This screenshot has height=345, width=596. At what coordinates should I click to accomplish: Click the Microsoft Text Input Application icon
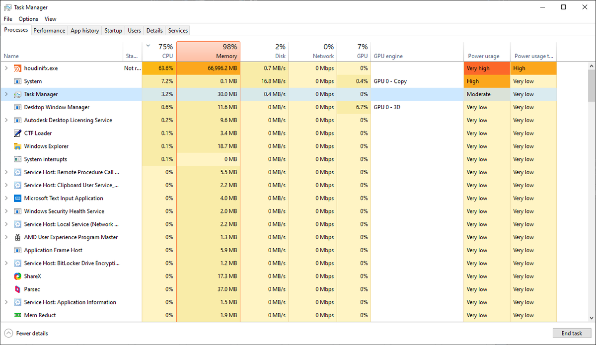click(x=17, y=198)
